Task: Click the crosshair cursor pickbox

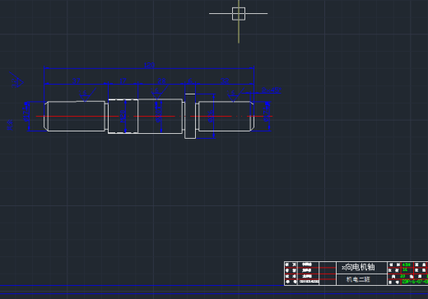Action: 239,13
